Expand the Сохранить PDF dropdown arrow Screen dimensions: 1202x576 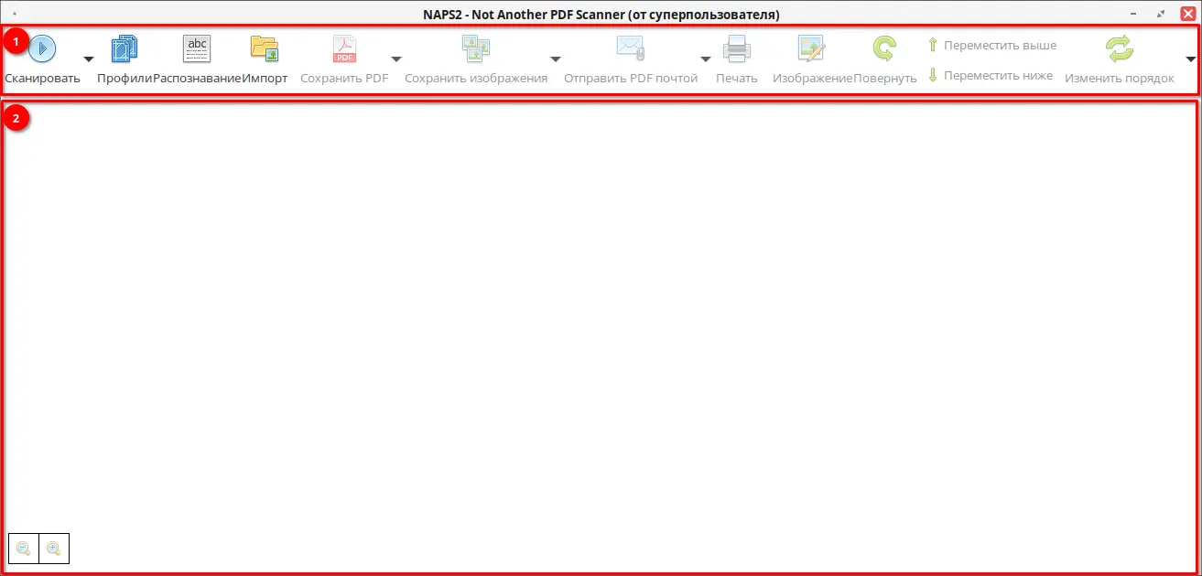[396, 59]
